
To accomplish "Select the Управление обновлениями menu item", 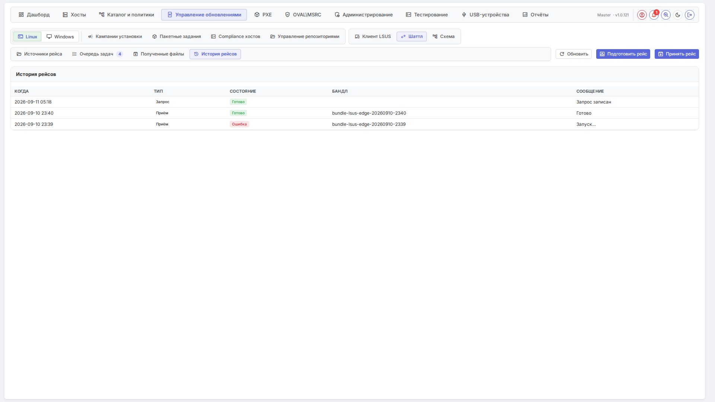I will coord(204,15).
